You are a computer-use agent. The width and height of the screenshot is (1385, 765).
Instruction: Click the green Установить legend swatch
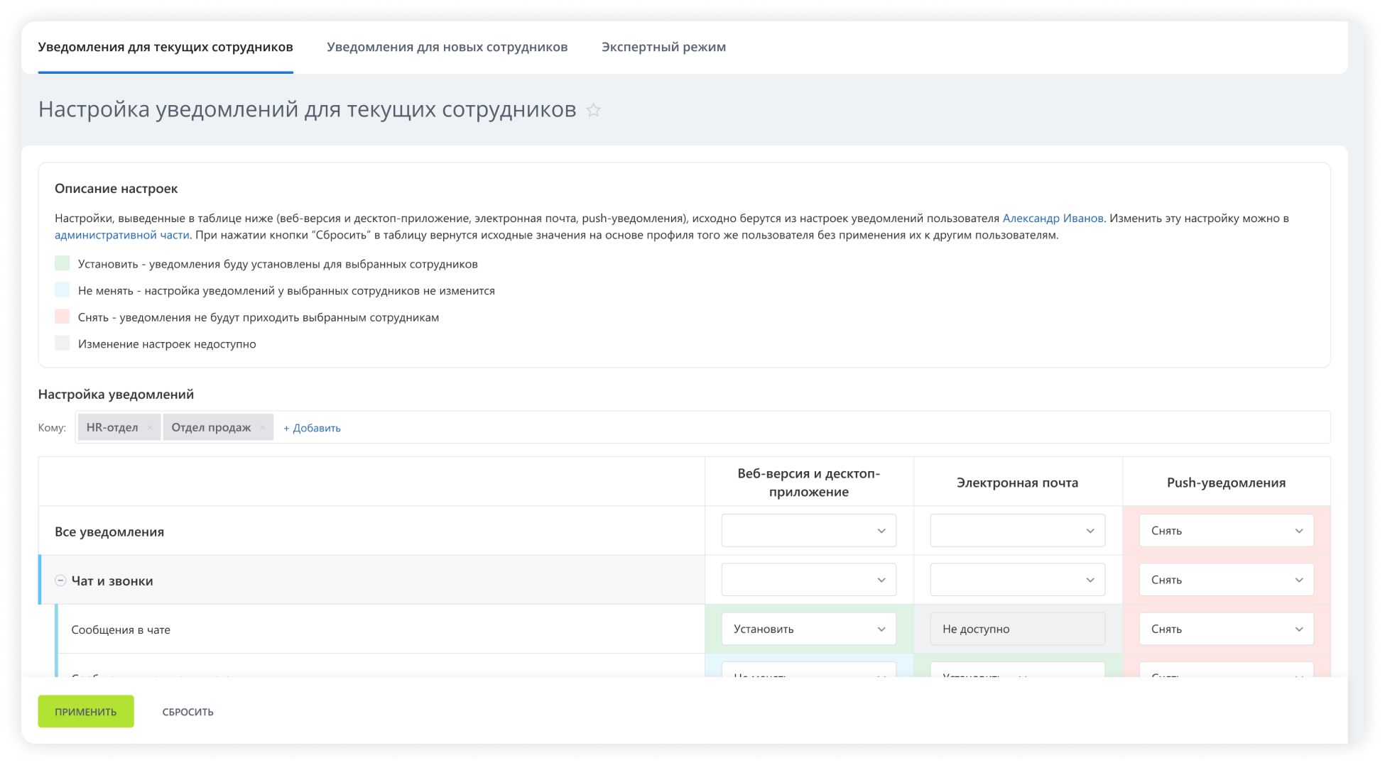(63, 263)
